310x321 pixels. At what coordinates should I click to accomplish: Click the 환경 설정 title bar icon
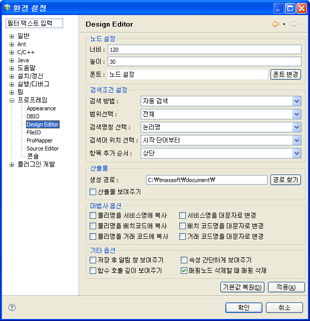7,8
